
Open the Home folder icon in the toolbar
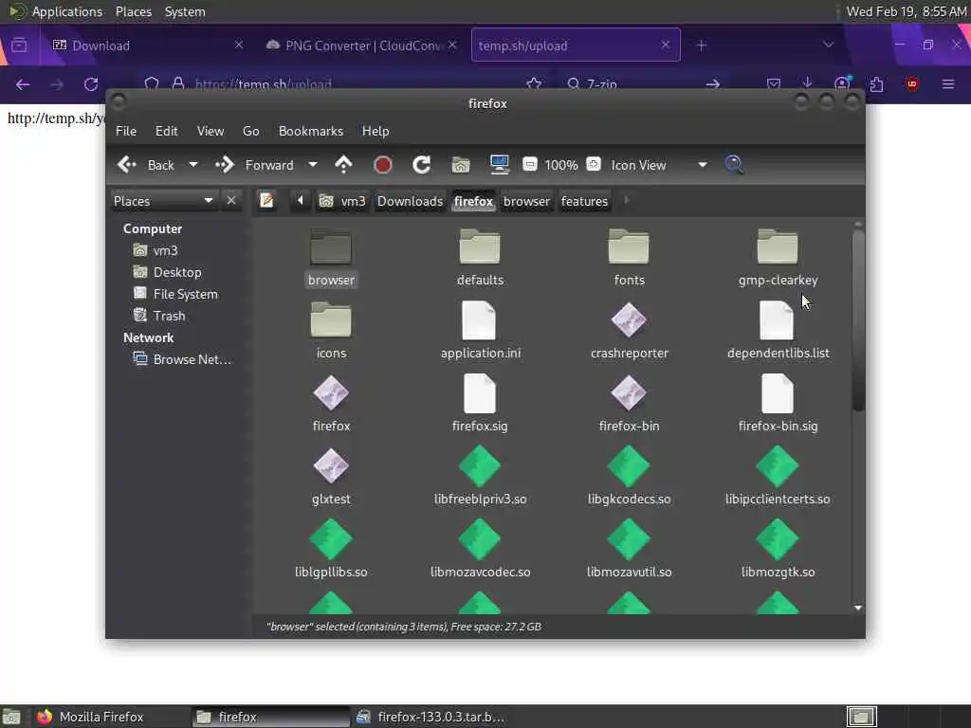[x=461, y=165]
